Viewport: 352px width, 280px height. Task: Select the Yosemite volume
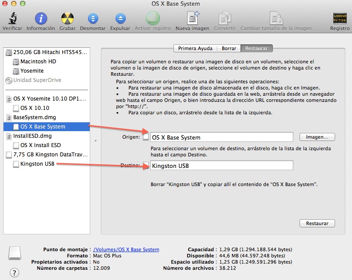pos(47,71)
